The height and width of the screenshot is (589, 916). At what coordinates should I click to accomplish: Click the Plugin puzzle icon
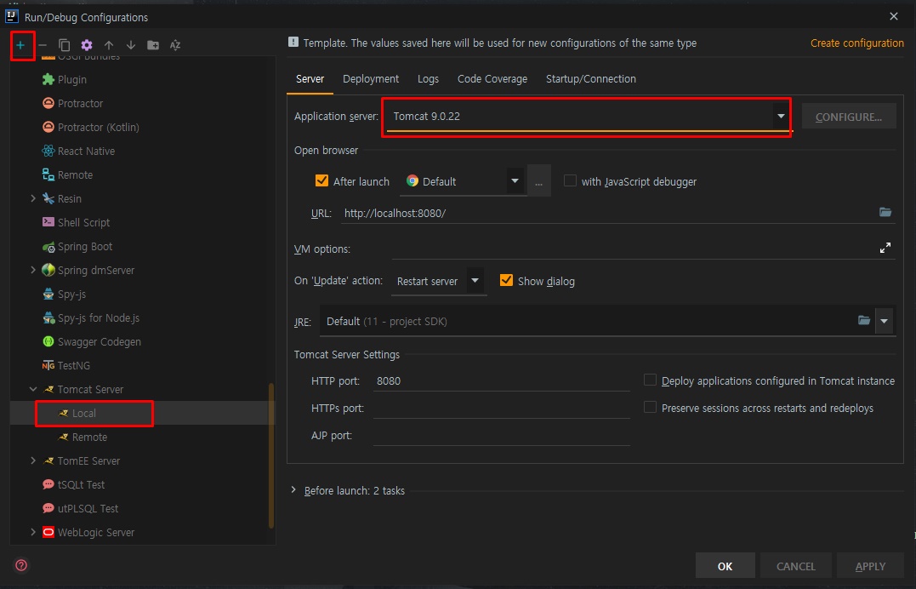pyautogui.click(x=48, y=79)
